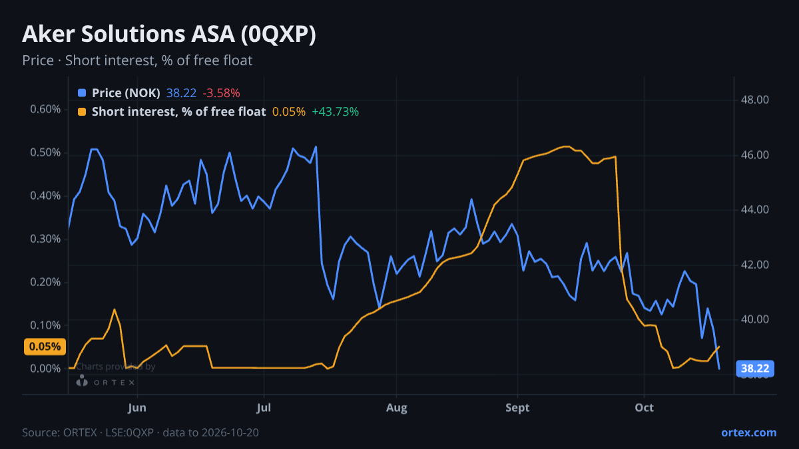Click the 0.50% left axis label
This screenshot has height=449, width=799.
(45, 152)
